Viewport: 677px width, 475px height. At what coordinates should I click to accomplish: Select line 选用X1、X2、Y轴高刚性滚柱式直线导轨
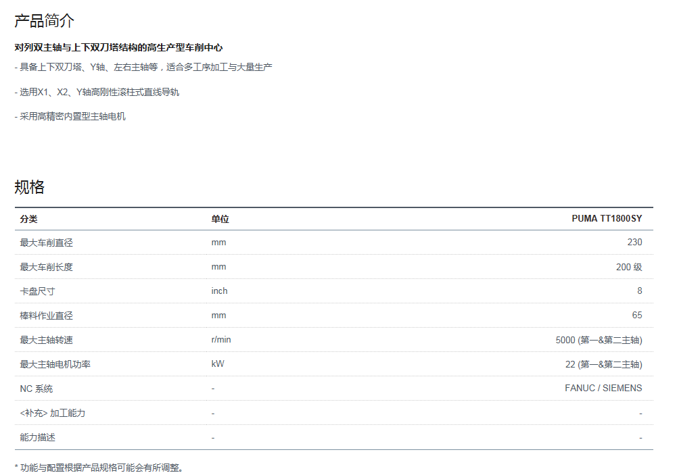97,92
